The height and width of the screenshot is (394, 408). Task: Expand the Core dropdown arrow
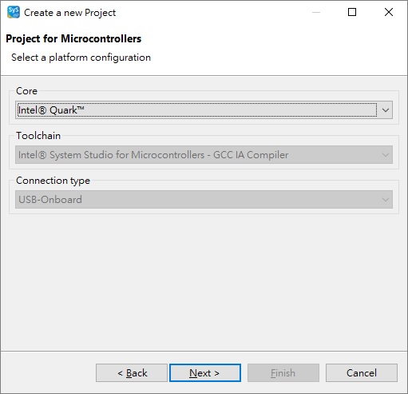[385, 109]
